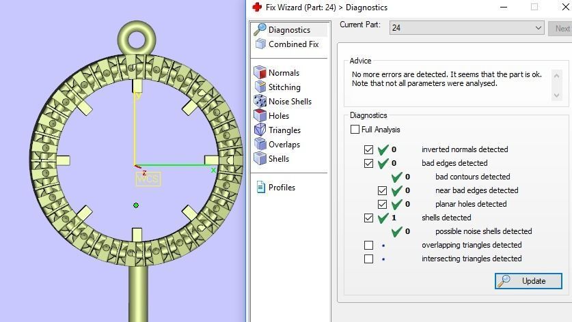Click the Next button
The width and height of the screenshot is (572, 322).
point(560,28)
